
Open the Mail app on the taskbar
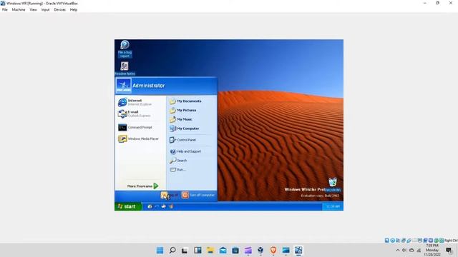(x=223, y=250)
